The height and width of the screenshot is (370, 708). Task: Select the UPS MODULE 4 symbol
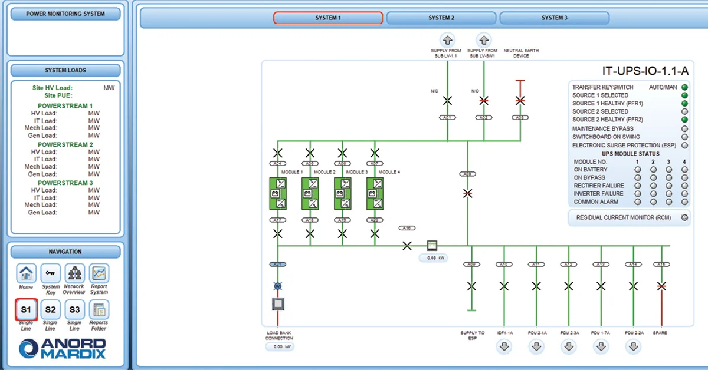tap(375, 193)
